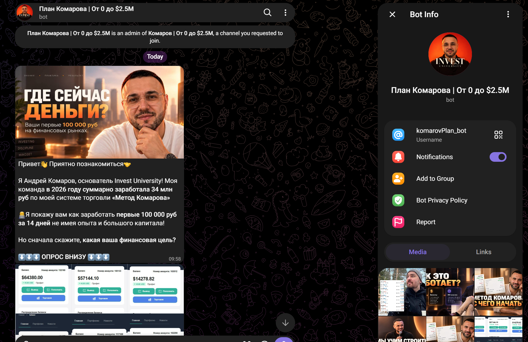Open media thumbnail of man in beanie
The image size is (528, 342).
402,292
